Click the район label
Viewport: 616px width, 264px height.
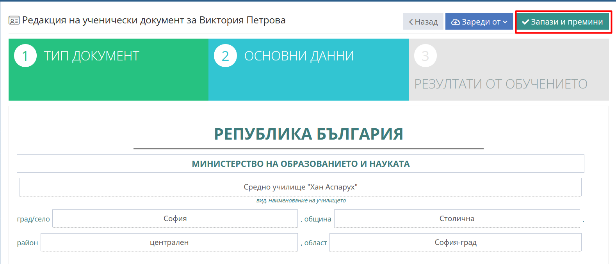click(x=27, y=243)
